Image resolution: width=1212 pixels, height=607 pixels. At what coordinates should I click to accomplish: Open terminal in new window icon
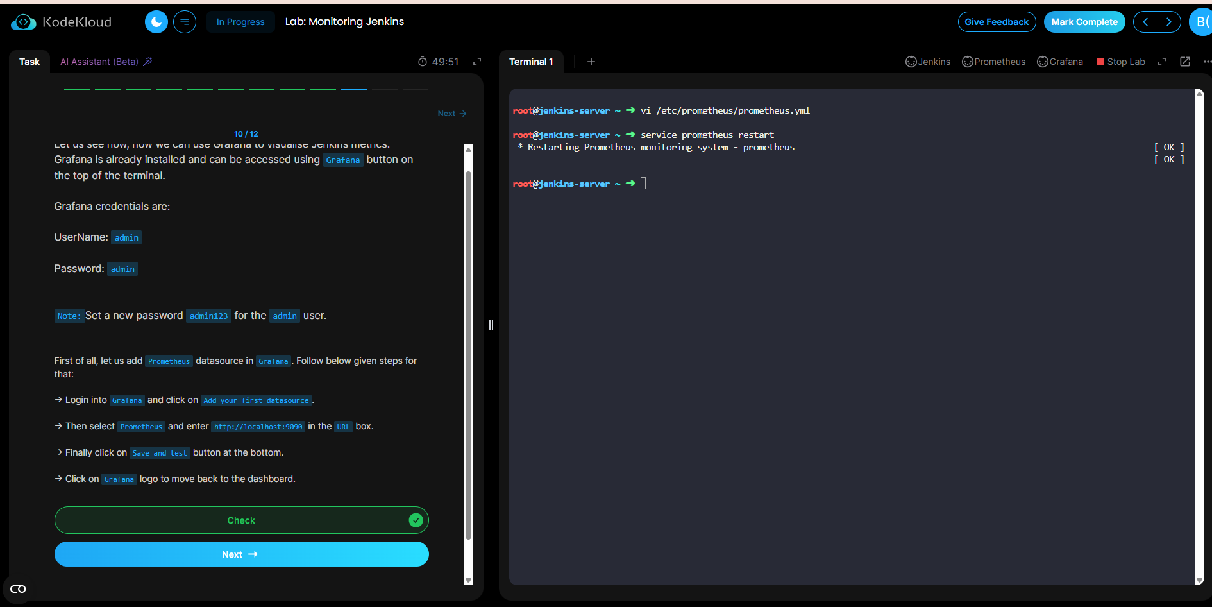1185,62
